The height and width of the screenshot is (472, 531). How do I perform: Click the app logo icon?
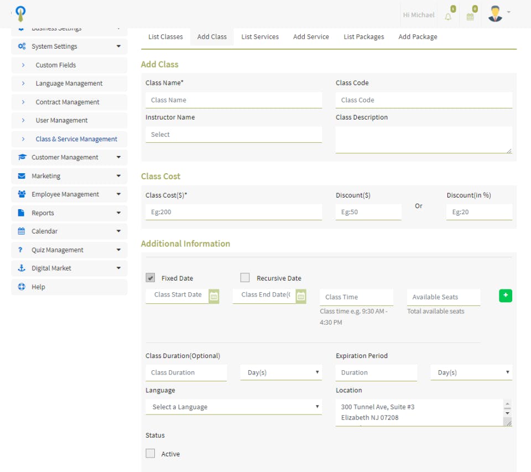coord(20,14)
